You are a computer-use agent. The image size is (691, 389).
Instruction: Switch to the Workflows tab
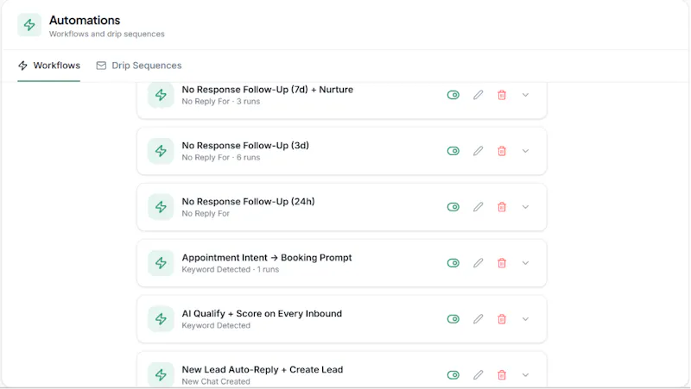tap(49, 66)
